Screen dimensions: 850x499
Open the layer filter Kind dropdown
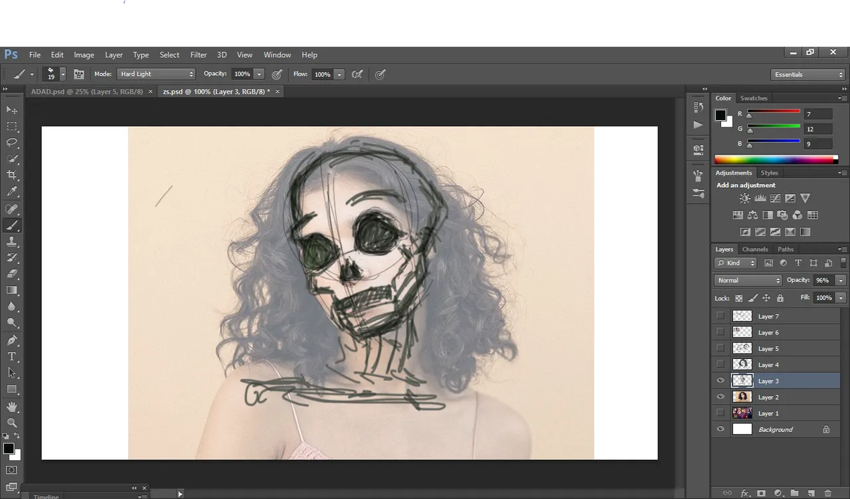tap(736, 263)
